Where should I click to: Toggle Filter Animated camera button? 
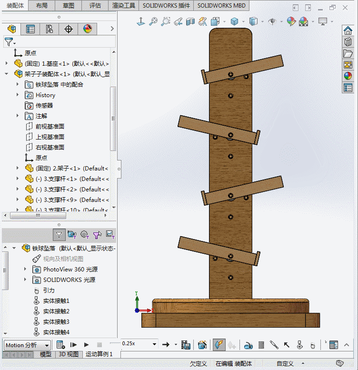point(72,235)
